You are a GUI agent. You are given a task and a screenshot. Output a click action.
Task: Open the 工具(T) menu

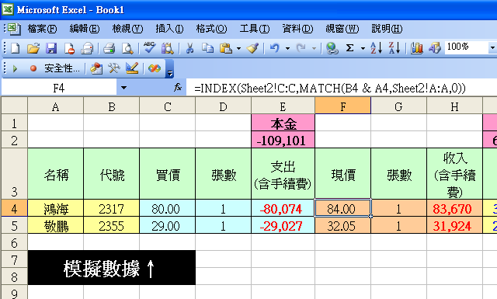click(x=255, y=29)
